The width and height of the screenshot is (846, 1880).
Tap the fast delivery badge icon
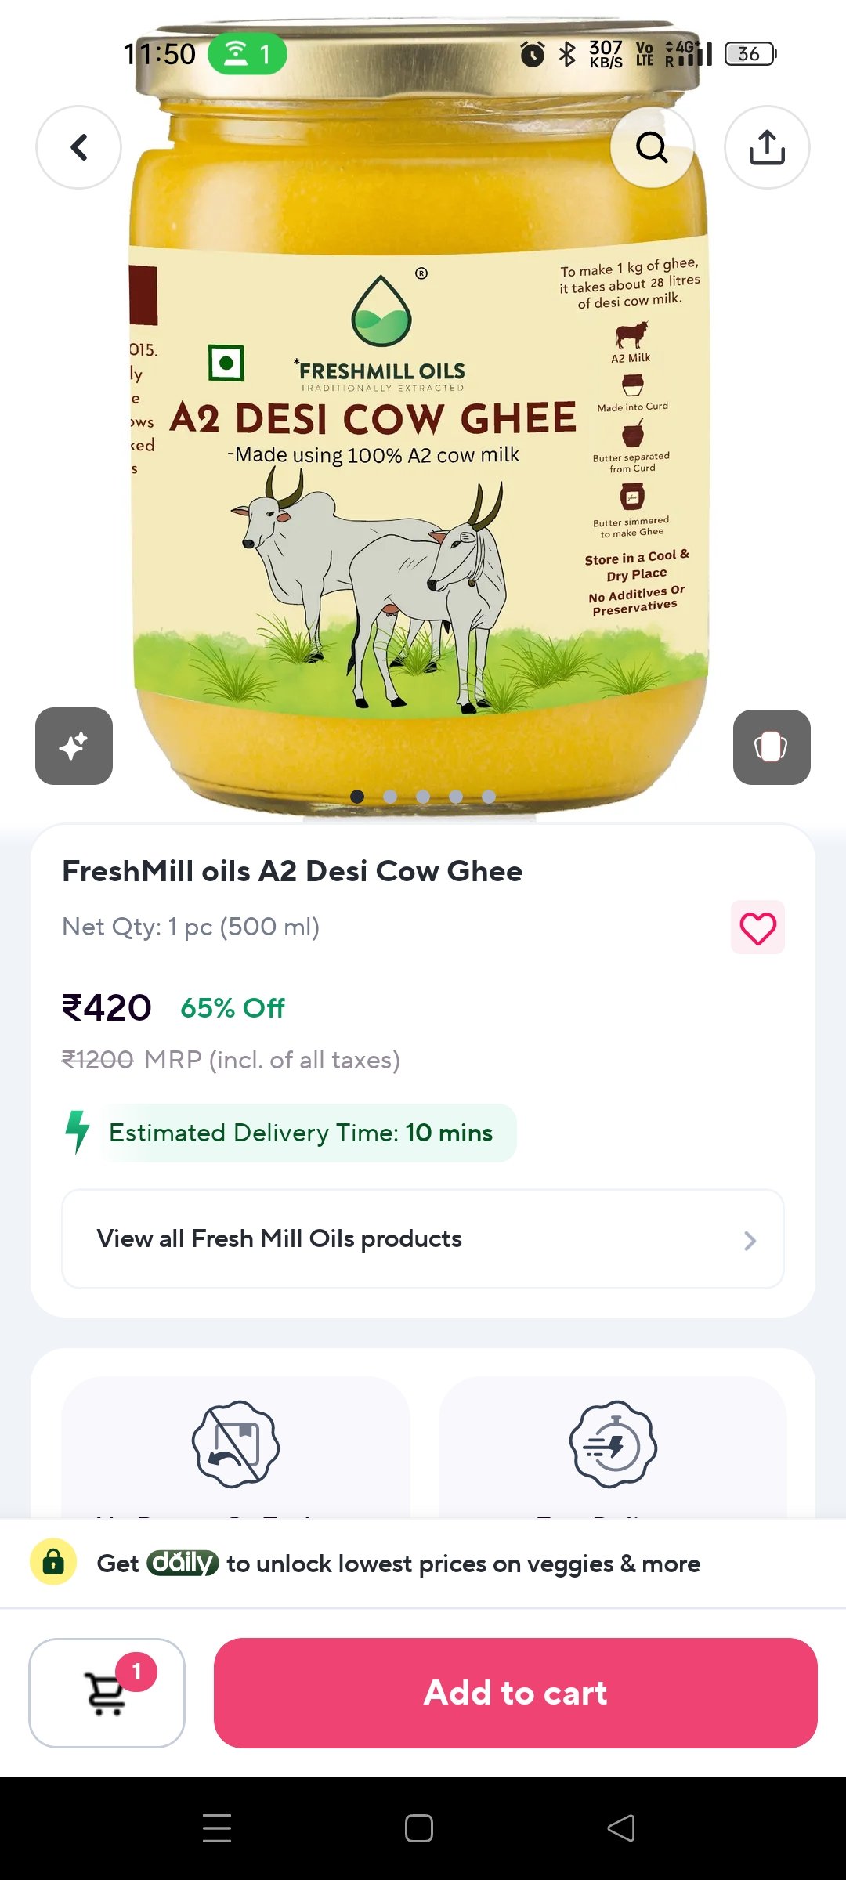pyautogui.click(x=613, y=1444)
